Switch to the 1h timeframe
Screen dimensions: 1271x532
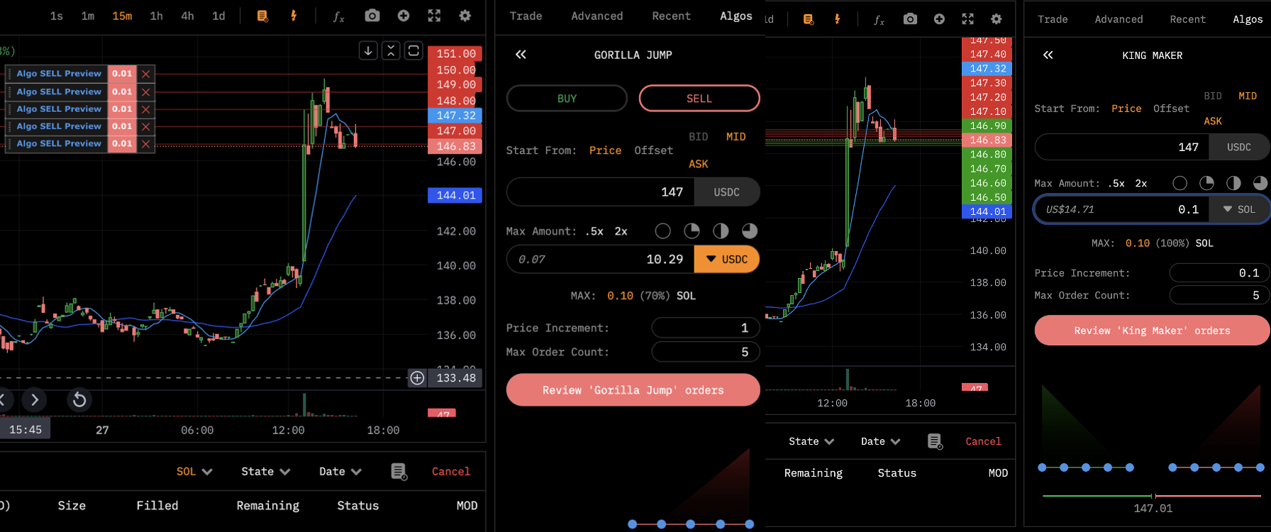pyautogui.click(x=156, y=16)
